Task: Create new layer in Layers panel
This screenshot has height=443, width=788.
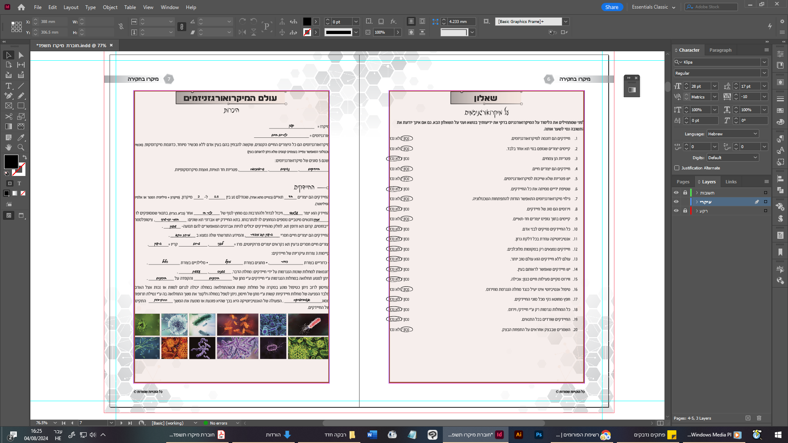Action: (x=748, y=418)
